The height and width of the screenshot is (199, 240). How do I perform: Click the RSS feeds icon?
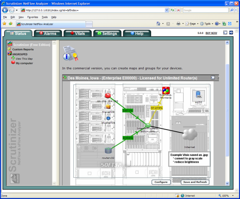(168, 24)
